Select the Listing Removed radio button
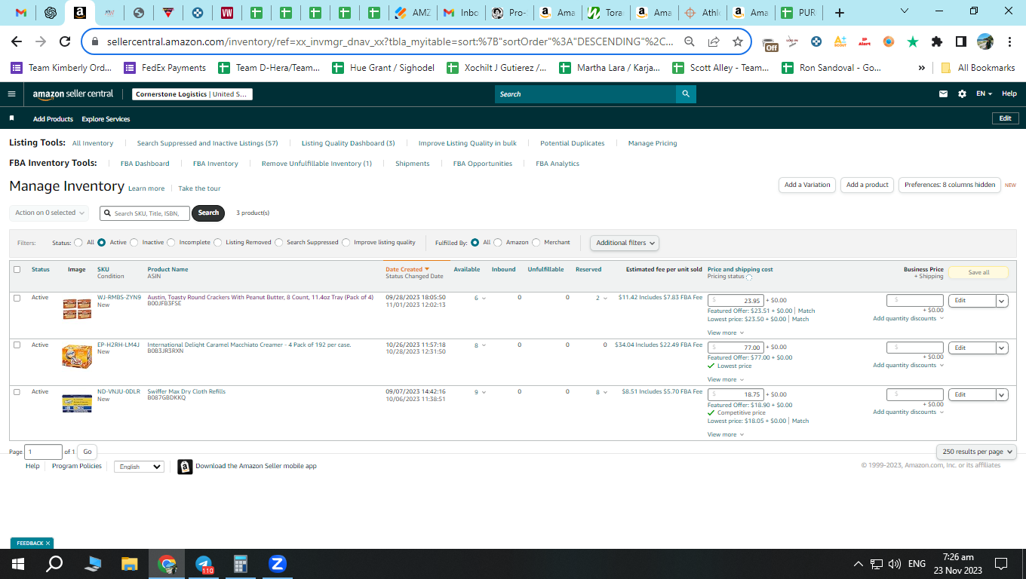The width and height of the screenshot is (1026, 579). (218, 243)
